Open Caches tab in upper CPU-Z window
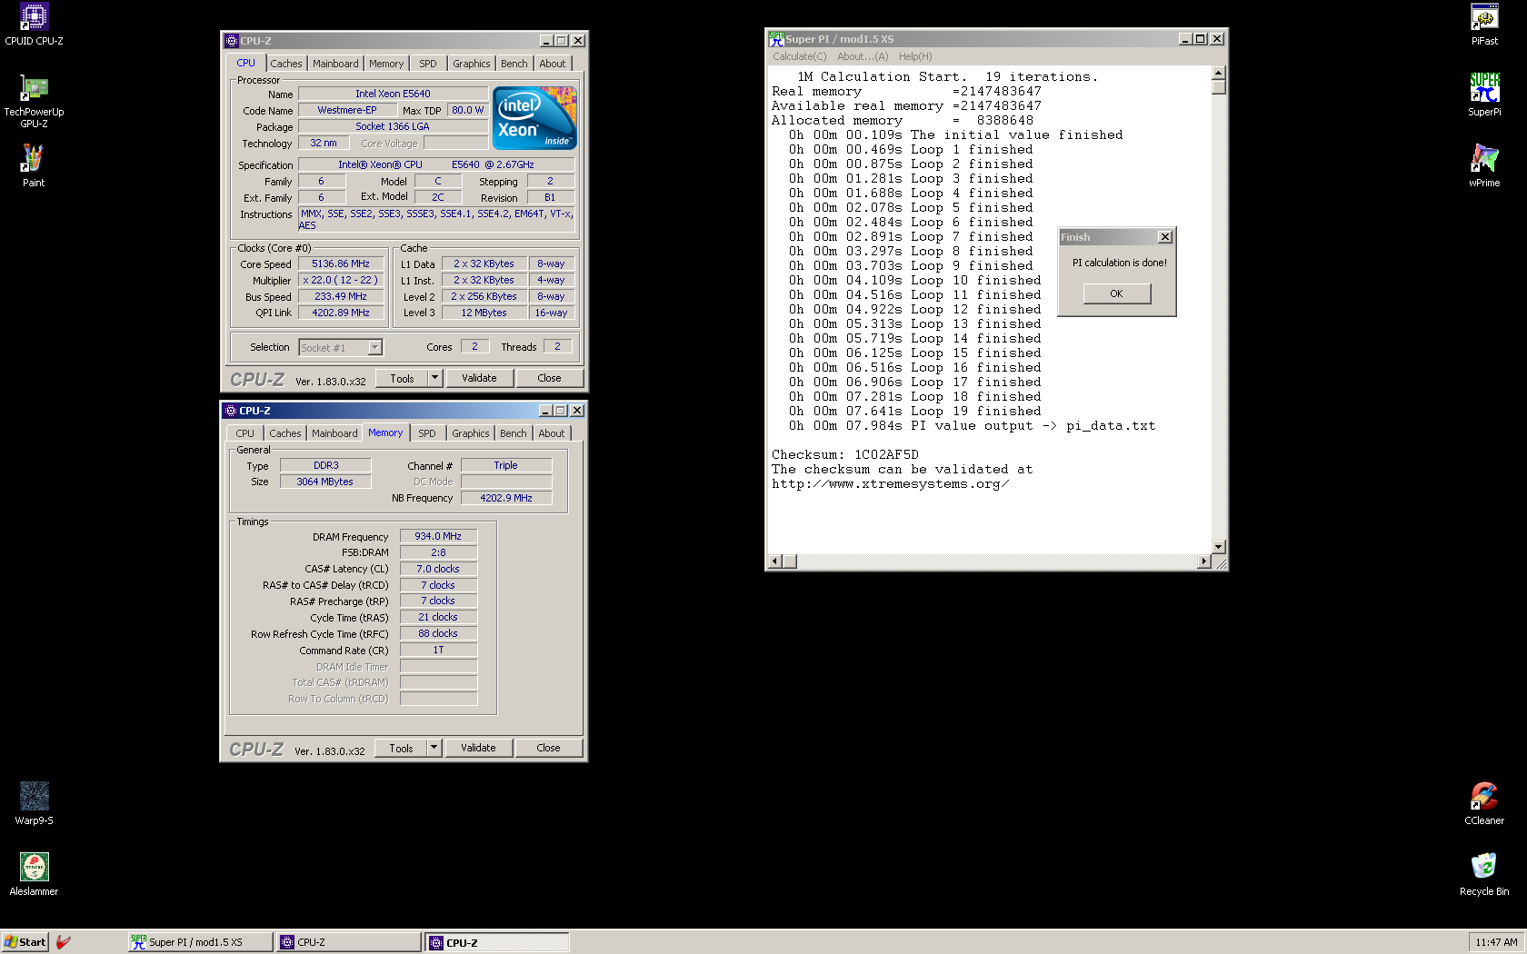This screenshot has height=954, width=1527. tap(285, 64)
